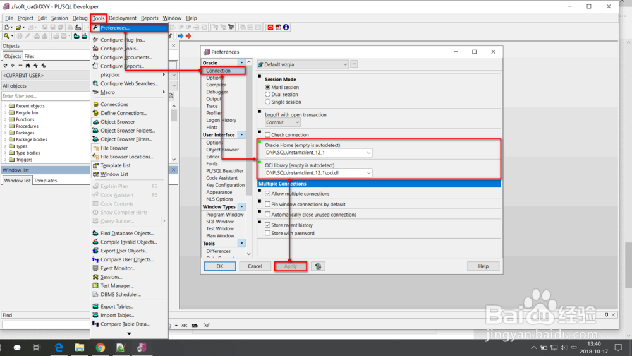The width and height of the screenshot is (632, 356).
Task: Click binoculars find icon in Objects panel
Action: tap(28, 65)
